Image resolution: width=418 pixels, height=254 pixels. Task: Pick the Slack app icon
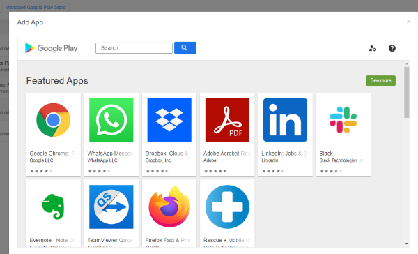[x=343, y=120]
